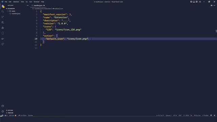Open the Run and Debug icon
The image size is (217, 122).
tap(3, 22)
